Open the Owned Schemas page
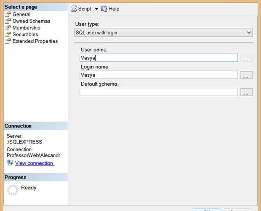This screenshot has height=211, width=261. click(31, 21)
